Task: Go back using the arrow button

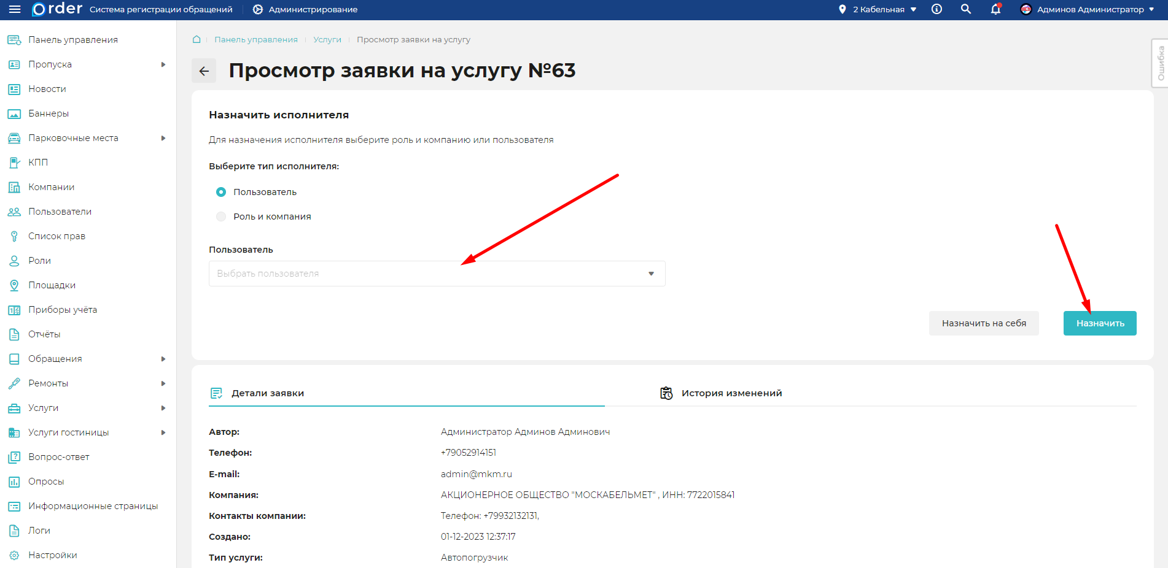Action: coord(204,71)
